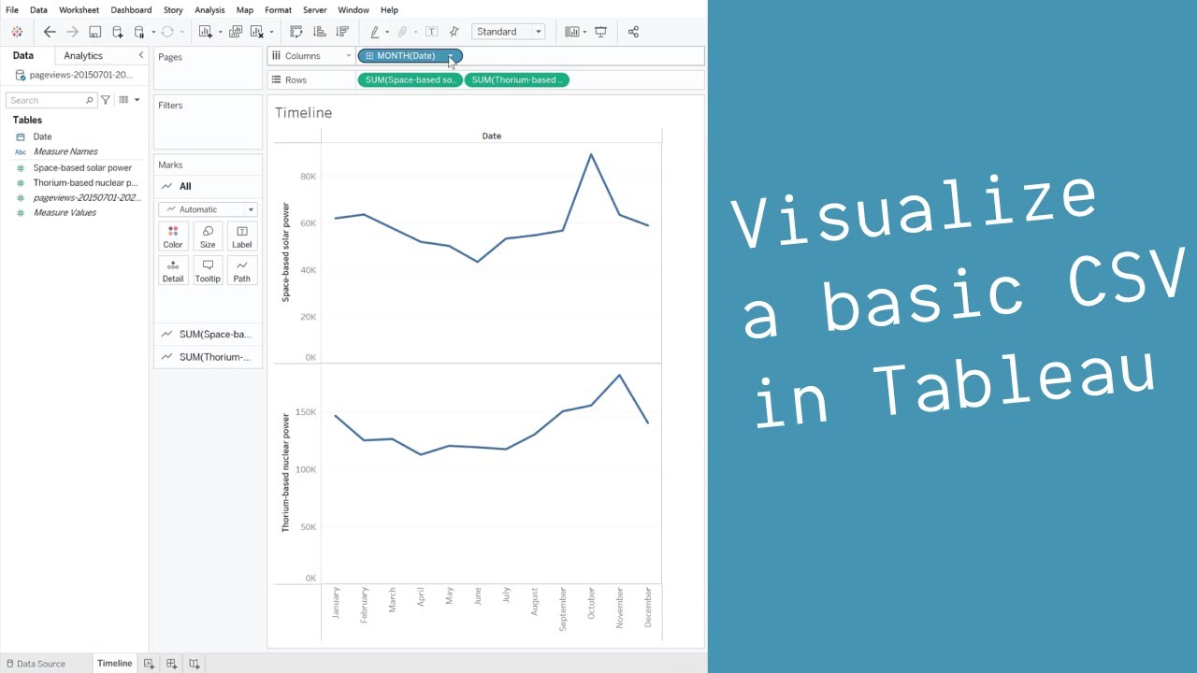Click the New Worksheet tab icon at bottom
Screen dimensions: 1197x673
[149, 664]
